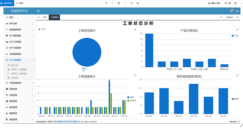The image size is (243, 128).
Task: Open the 产品订单对比 chart context menu icon
Action: coord(237,30)
